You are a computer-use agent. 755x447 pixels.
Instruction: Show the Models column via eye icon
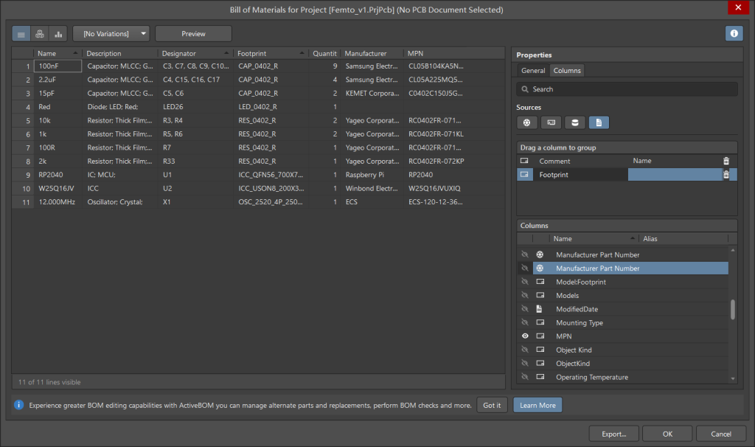[525, 295]
